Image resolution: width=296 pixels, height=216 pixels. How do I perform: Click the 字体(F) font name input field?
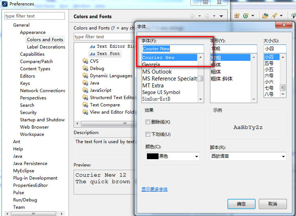click(x=173, y=49)
